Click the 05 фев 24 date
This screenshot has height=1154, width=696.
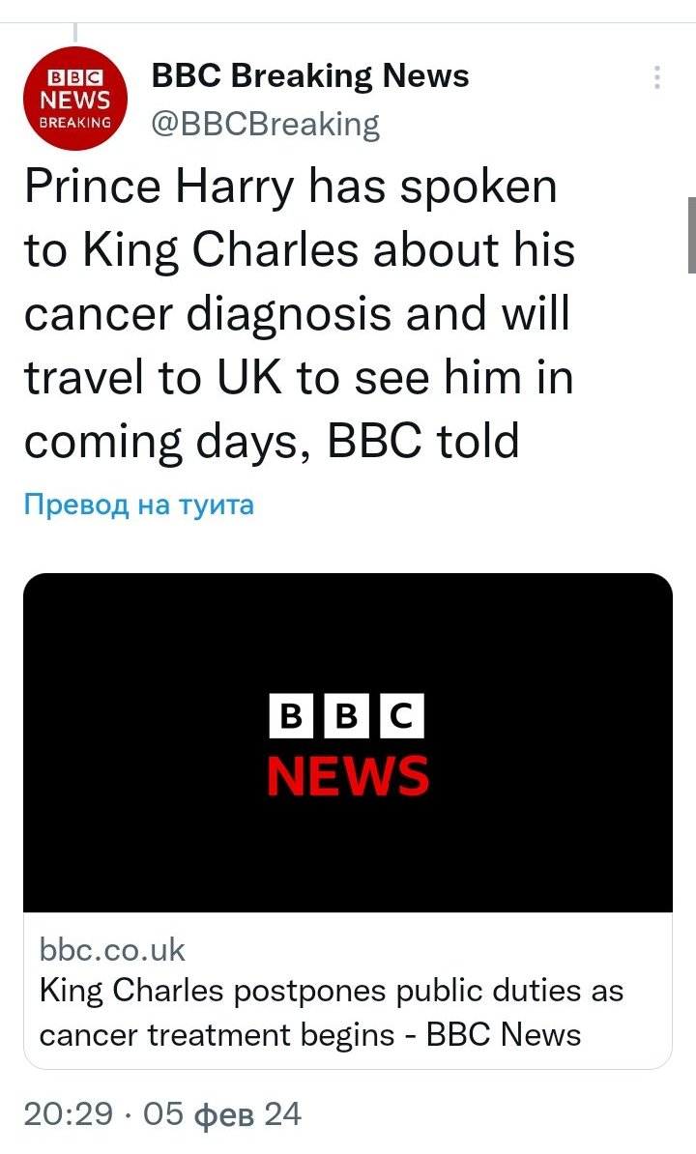(x=221, y=1114)
